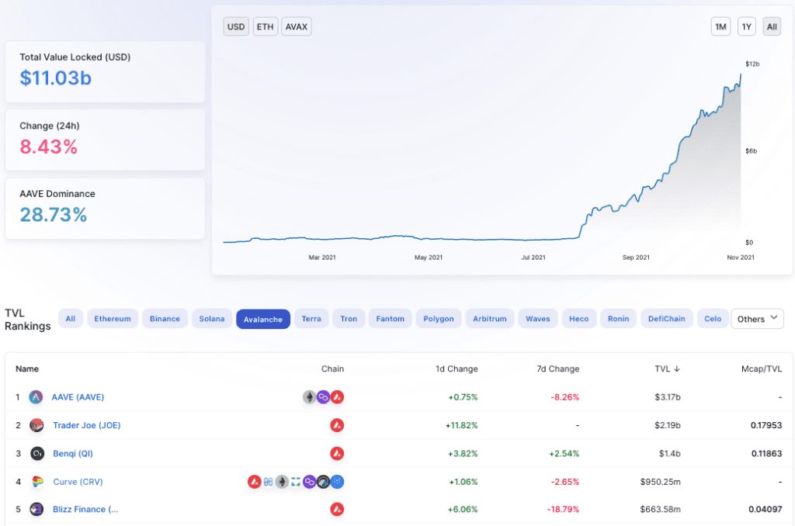This screenshot has width=795, height=526.
Task: Sort table by TVL column header
Action: [665, 369]
